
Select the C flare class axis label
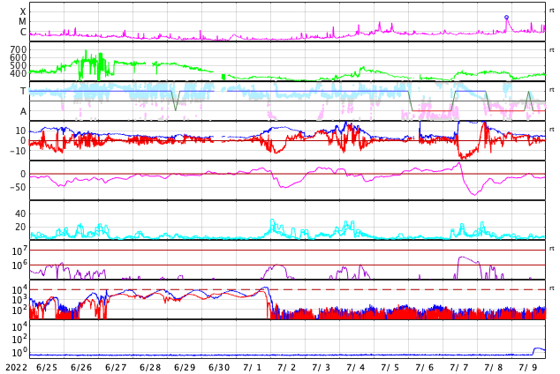pyautogui.click(x=23, y=32)
